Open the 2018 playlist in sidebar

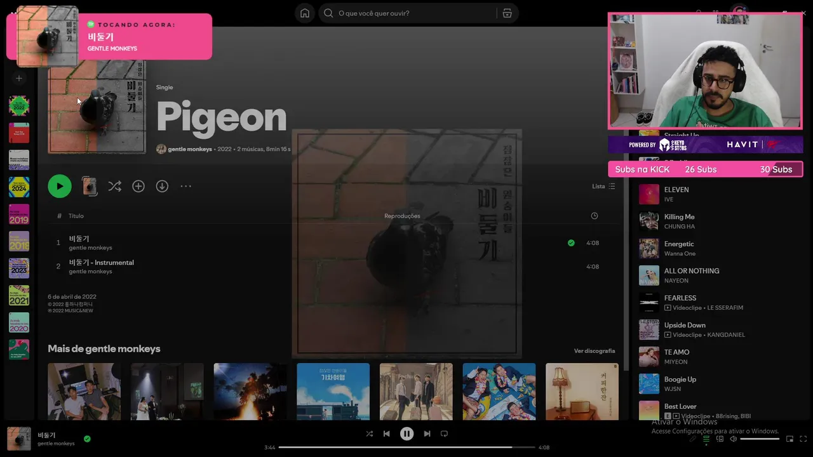[19, 241]
